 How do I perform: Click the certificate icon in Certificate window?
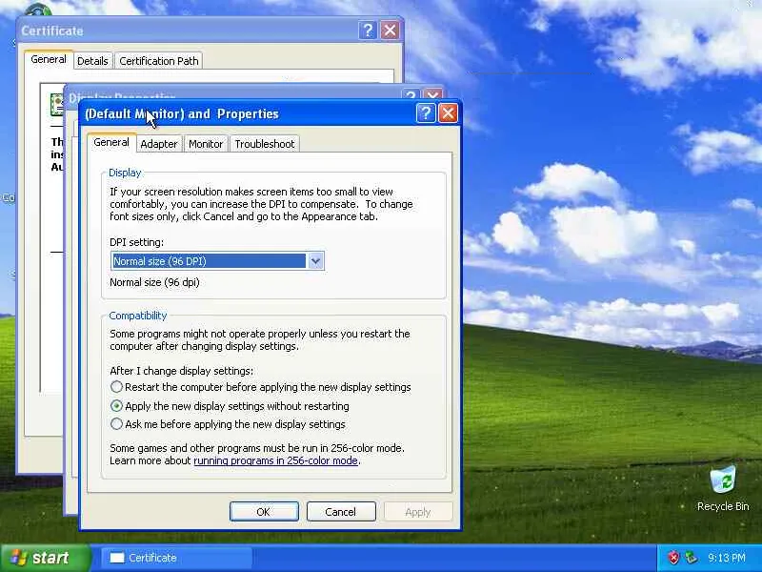(57, 104)
